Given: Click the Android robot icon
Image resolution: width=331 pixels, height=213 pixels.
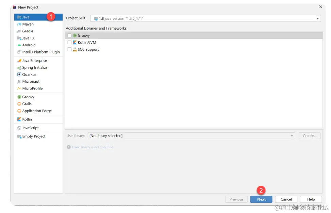Looking at the screenshot, I should (x=19, y=45).
